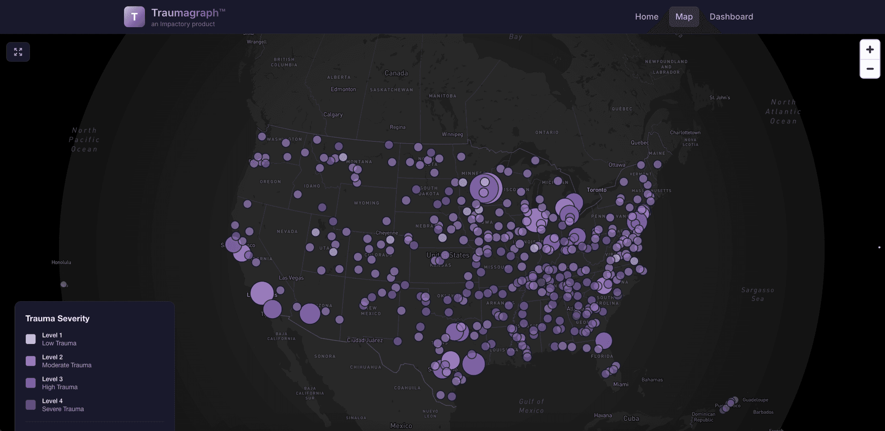This screenshot has height=431, width=885.
Task: Toggle fullscreen map view icon
Action: tap(18, 52)
